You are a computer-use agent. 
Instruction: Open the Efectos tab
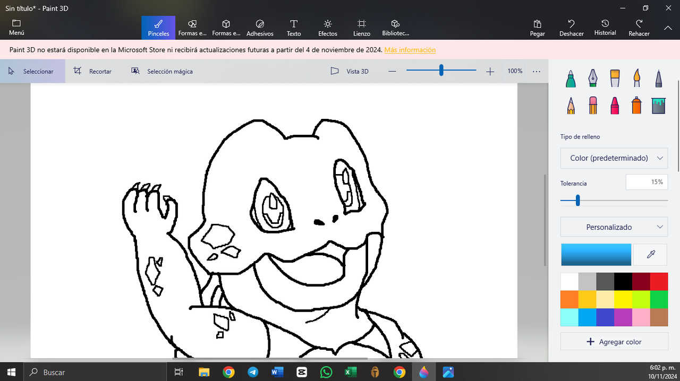pos(328,28)
